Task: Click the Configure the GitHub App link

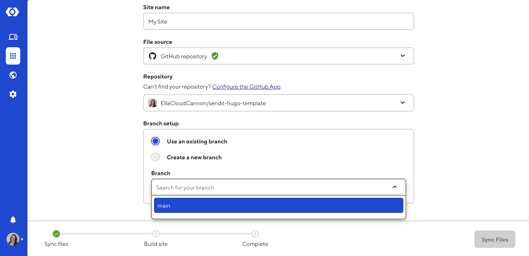Action: (x=246, y=87)
